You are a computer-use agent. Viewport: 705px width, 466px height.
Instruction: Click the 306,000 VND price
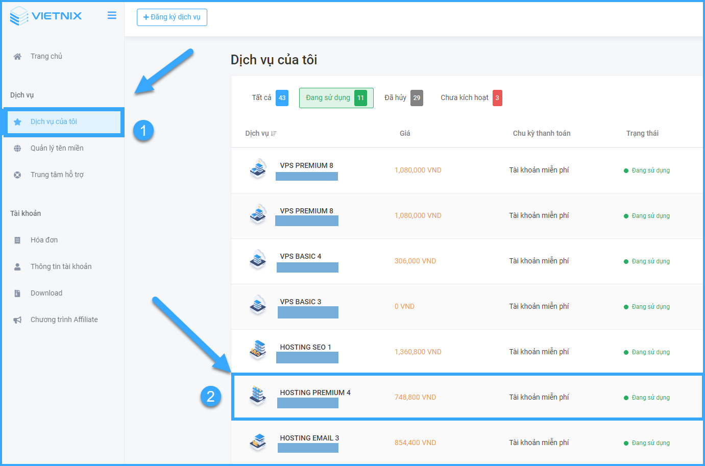415,261
